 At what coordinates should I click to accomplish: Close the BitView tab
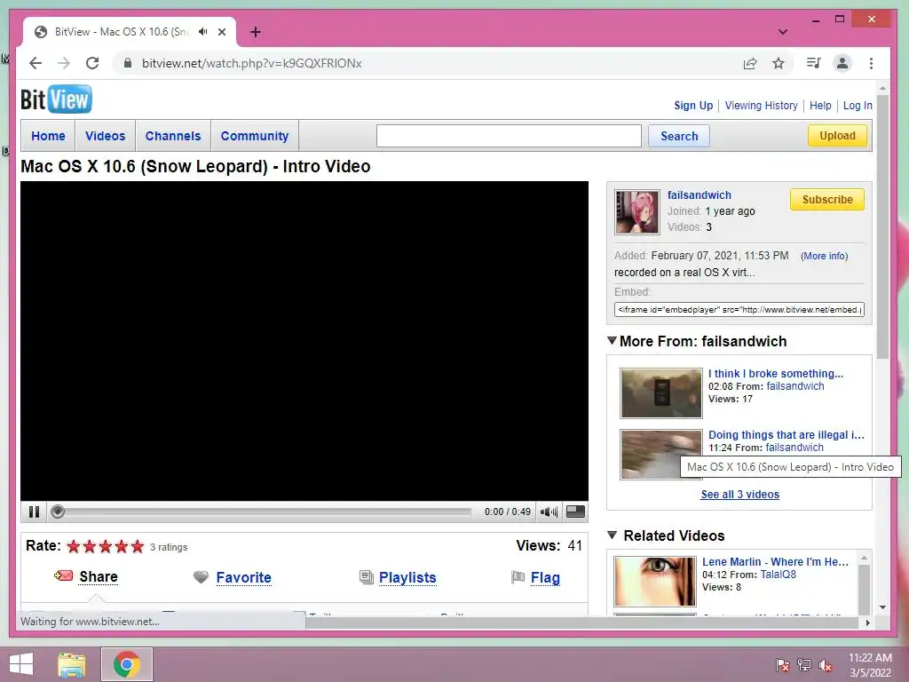coord(222,32)
